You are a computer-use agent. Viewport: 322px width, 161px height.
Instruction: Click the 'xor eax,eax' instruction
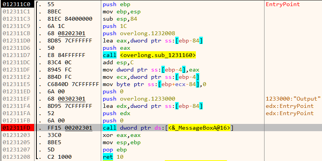click(122, 135)
